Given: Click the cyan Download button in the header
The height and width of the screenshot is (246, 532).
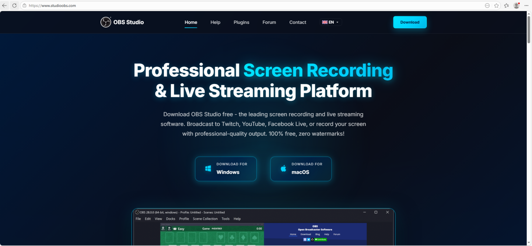Looking at the screenshot, I should tap(410, 22).
